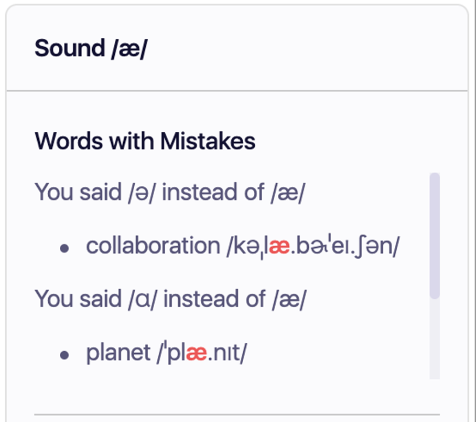This screenshot has height=422, width=476.
Task: Click the word "collaboration"
Action: pyautogui.click(x=152, y=246)
